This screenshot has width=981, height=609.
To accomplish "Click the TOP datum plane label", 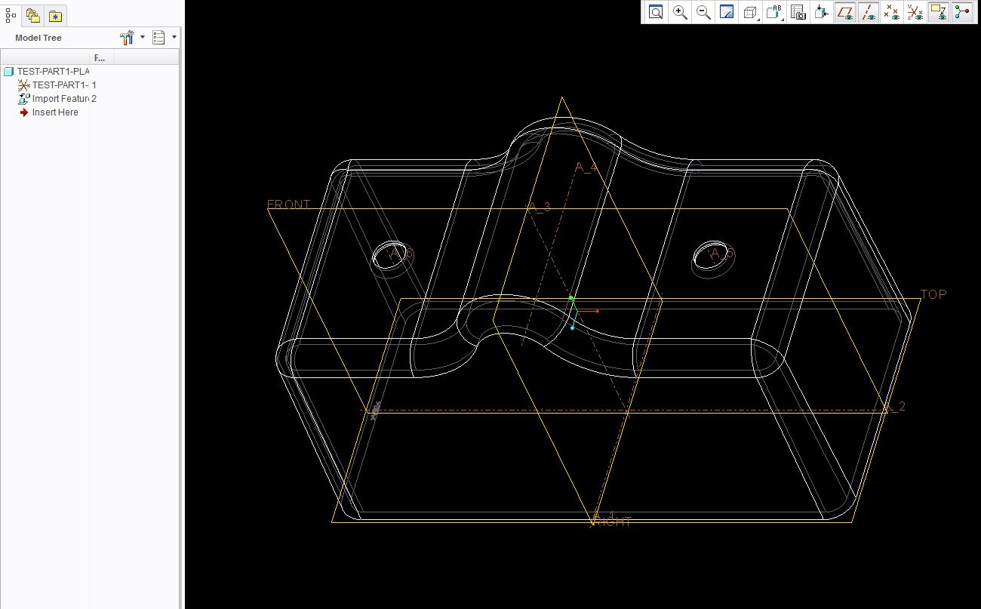I will pos(933,294).
